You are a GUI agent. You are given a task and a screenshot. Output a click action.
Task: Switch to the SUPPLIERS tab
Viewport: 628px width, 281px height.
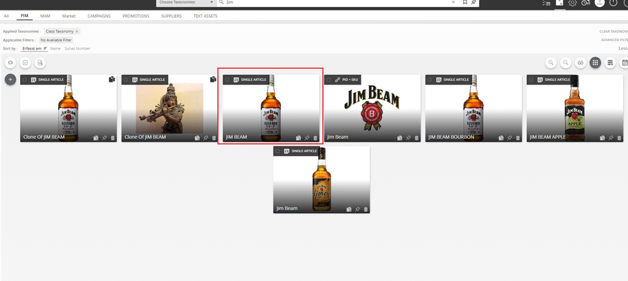(171, 16)
